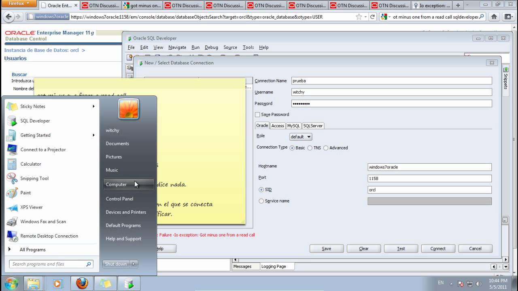This screenshot has width=518, height=291.
Task: Choose the Service name radio option
Action: (261, 201)
